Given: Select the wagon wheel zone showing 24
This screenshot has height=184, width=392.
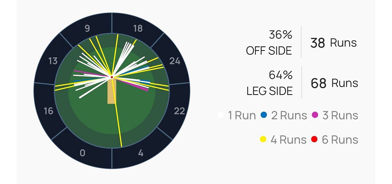Looking at the screenshot, I should [175, 61].
